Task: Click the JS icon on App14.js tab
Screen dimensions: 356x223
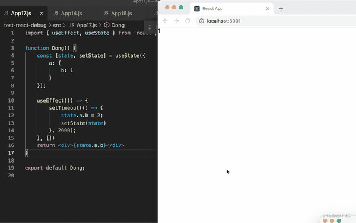Action: coord(56,13)
